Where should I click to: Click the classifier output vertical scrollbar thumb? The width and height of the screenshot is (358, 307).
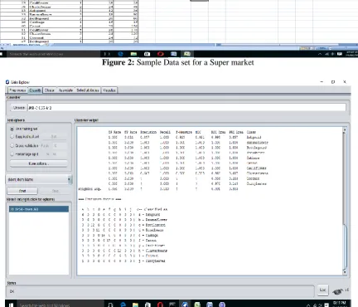(345, 247)
